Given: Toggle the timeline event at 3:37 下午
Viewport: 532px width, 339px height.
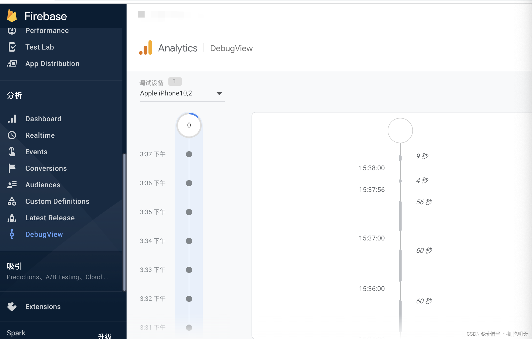Looking at the screenshot, I should point(189,154).
